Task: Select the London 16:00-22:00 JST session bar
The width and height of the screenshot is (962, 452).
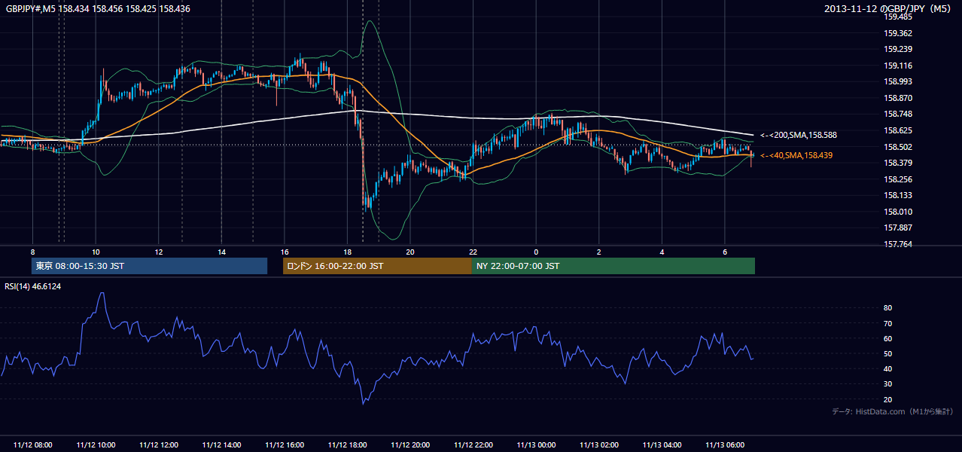Action: click(x=377, y=266)
